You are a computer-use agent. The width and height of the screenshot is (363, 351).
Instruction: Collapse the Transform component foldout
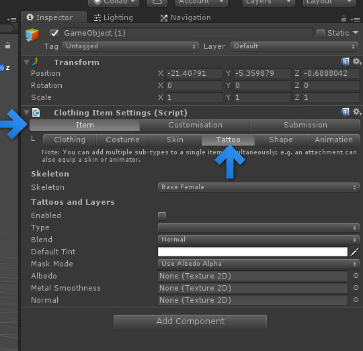(27, 62)
